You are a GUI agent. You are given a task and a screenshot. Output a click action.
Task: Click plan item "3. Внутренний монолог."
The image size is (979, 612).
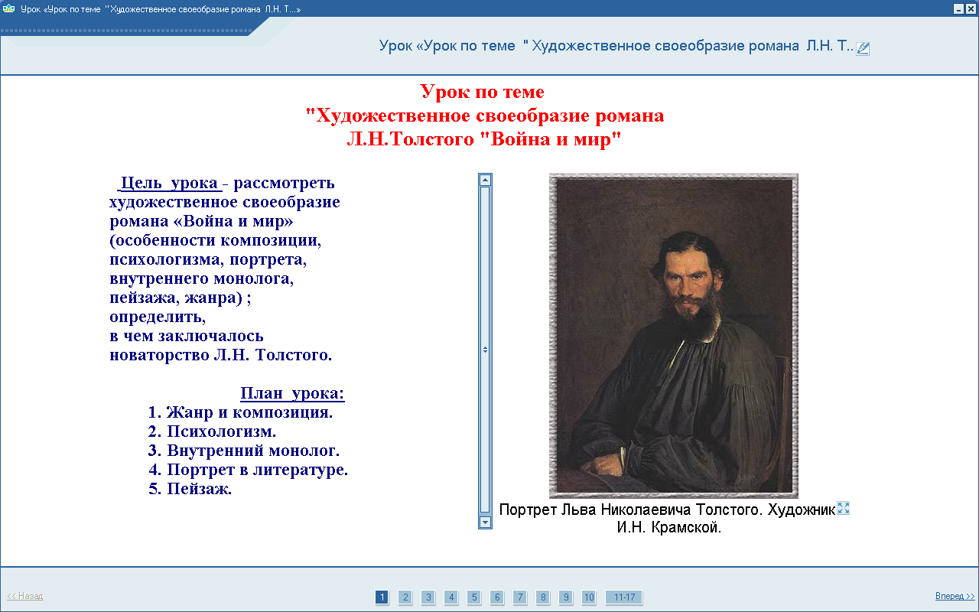(x=244, y=451)
